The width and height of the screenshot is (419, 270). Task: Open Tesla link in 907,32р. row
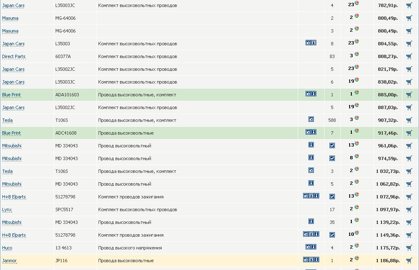tap(7, 120)
